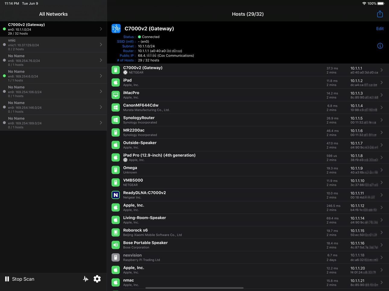Tap the battery indicator in status bar

(x=381, y=4)
